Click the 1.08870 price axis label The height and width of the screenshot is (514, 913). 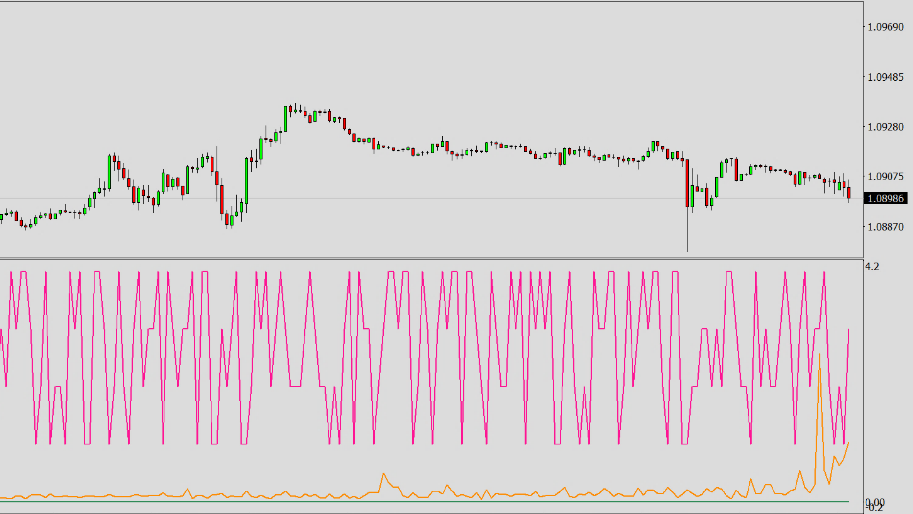click(886, 227)
